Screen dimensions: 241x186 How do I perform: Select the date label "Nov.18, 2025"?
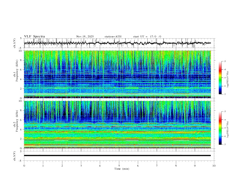coord(85,36)
